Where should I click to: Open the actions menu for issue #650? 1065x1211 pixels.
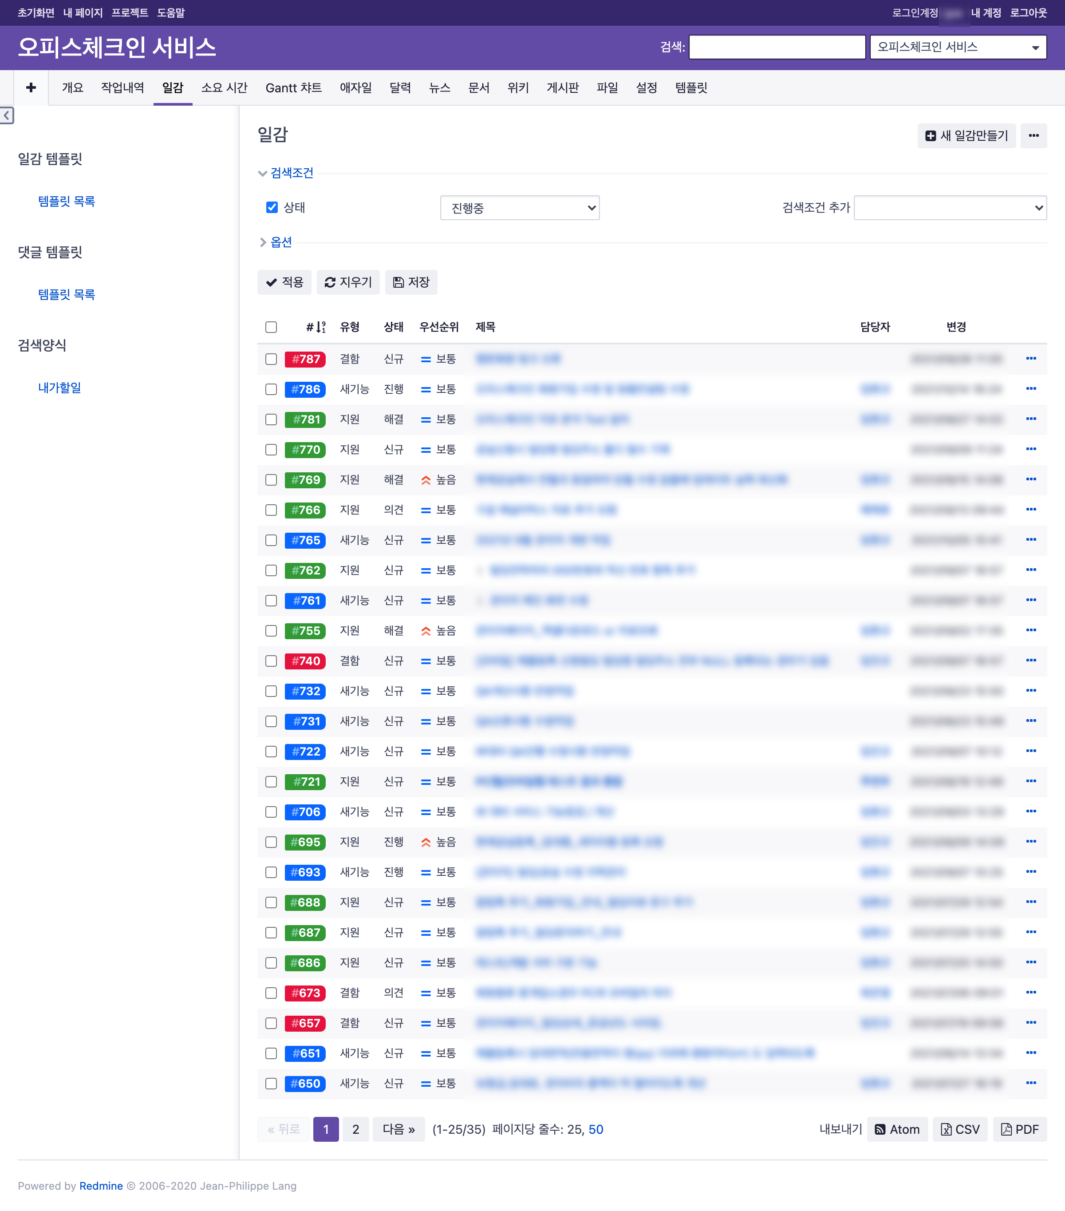(1031, 1083)
